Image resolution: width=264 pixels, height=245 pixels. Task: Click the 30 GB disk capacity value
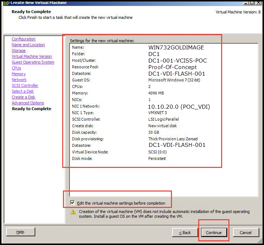point(154,132)
